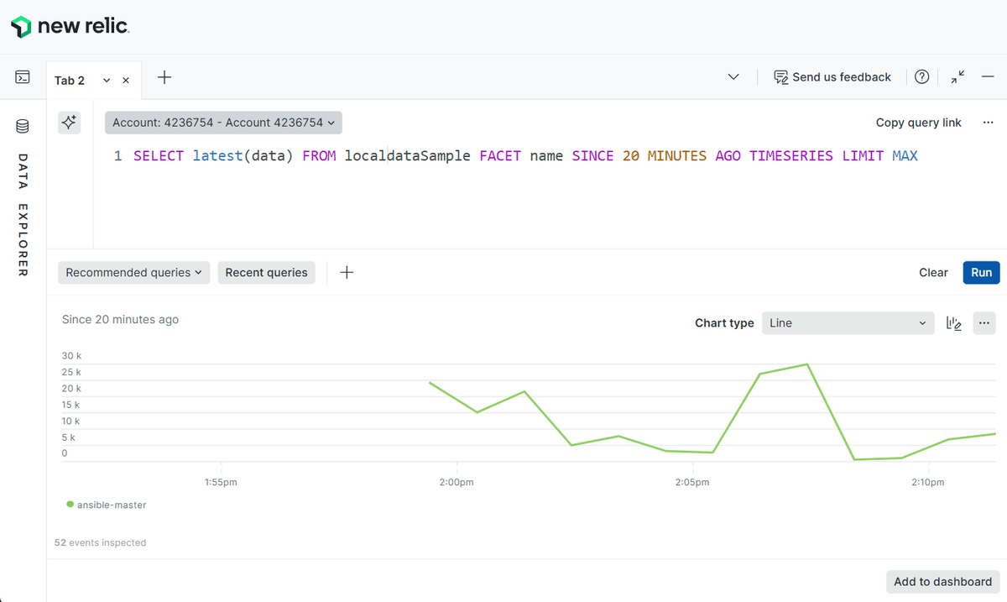This screenshot has width=1007, height=602.
Task: Open the Tab 2 chevron menu
Action: [106, 80]
